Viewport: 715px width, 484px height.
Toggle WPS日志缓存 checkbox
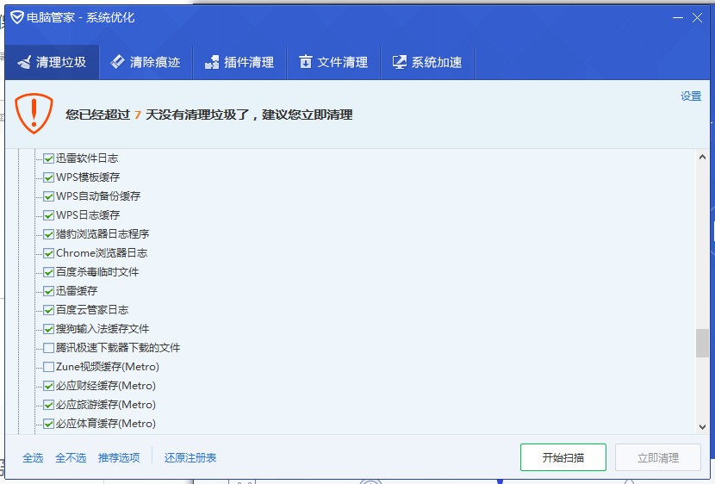tap(48, 215)
